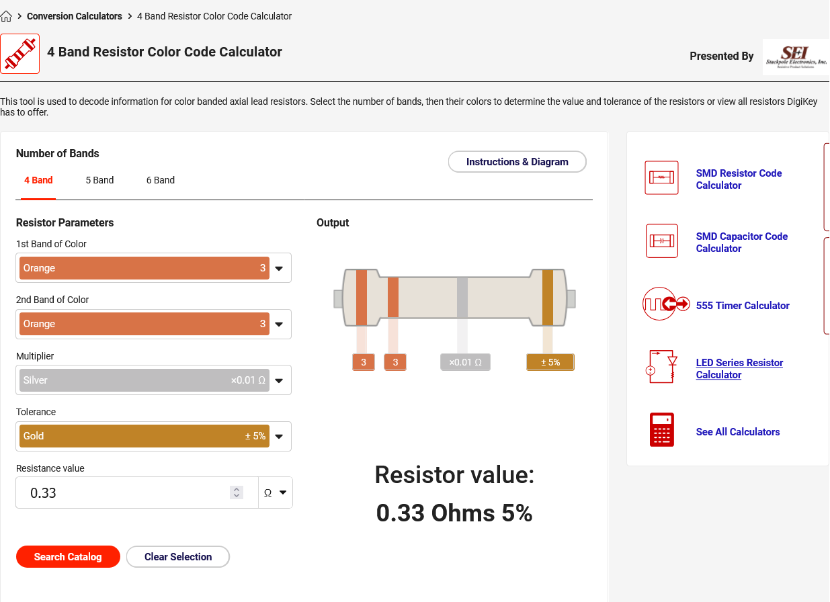This screenshot has width=830, height=602.
Task: Open the LED Series Resistor Calculator link
Action: click(739, 369)
